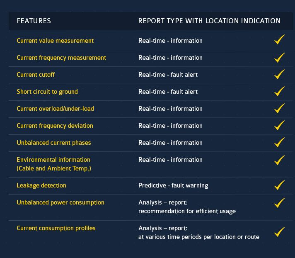Click 'Real-time - information' in Unbalanced current phases row
The width and height of the screenshot is (295, 258).
pos(170,143)
